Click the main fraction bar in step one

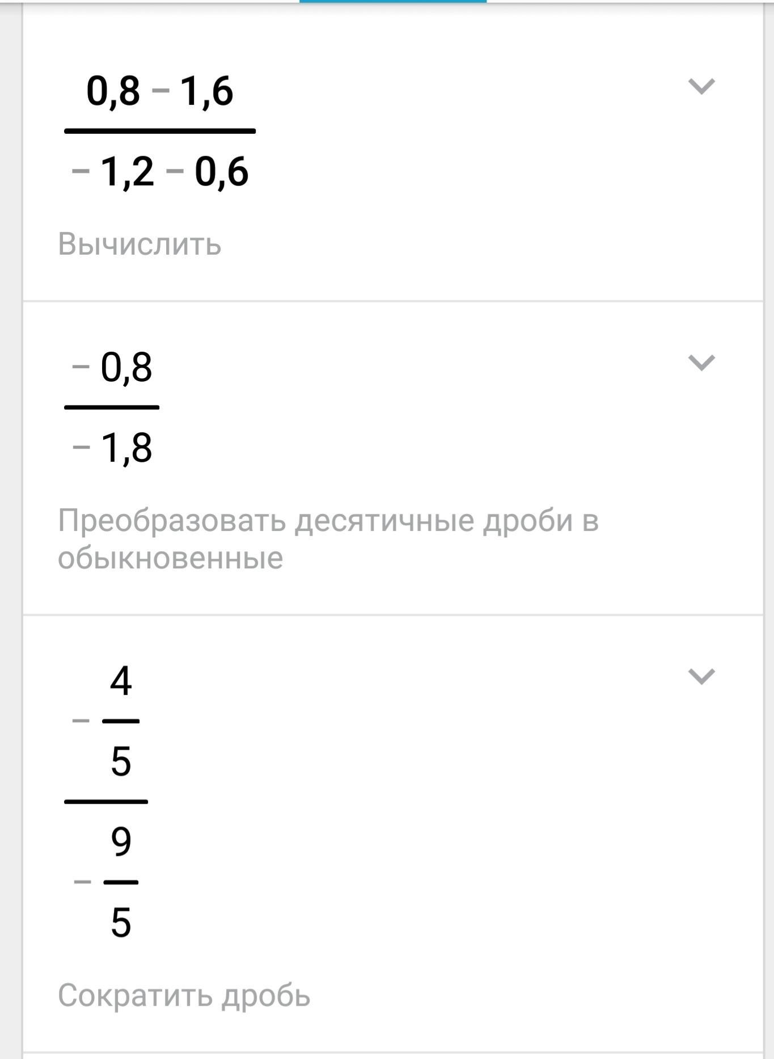pyautogui.click(x=160, y=131)
